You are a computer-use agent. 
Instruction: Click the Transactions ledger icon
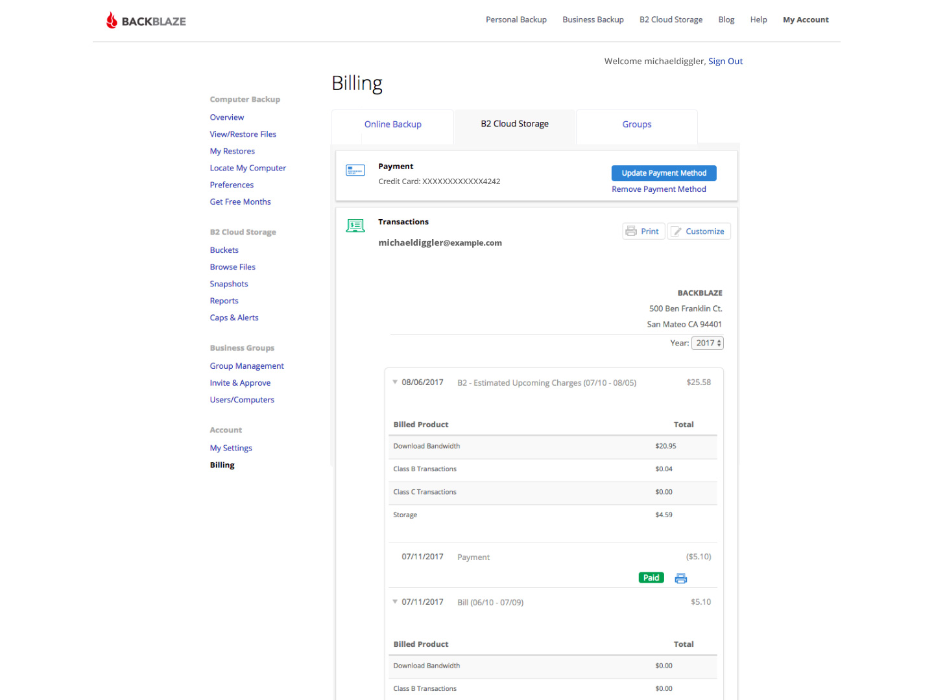coord(355,226)
